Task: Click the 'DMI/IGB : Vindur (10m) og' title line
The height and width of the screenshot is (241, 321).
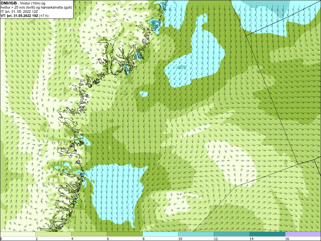Action: coord(23,3)
